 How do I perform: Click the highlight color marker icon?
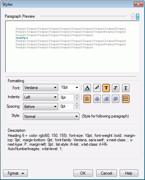pos(97,88)
